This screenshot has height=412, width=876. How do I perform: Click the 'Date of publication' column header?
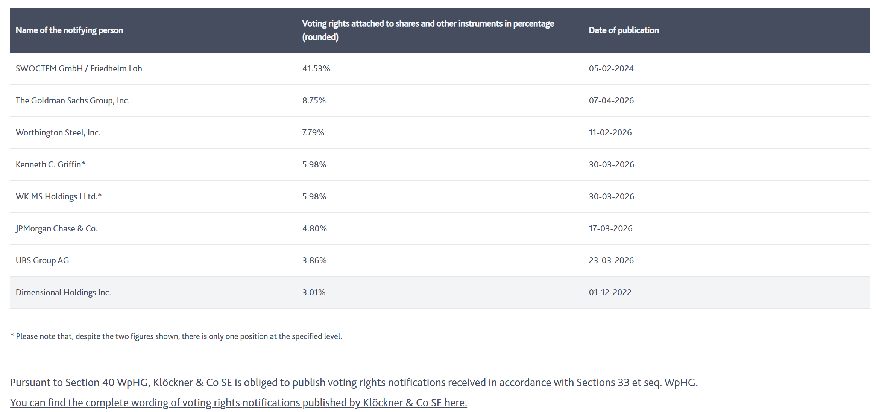click(x=624, y=30)
